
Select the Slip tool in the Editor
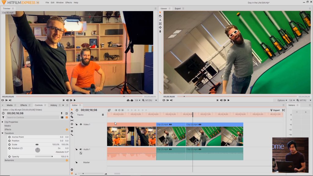[72, 120]
